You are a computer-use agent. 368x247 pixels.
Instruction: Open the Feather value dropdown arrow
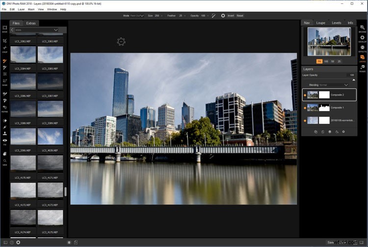pos(185,16)
